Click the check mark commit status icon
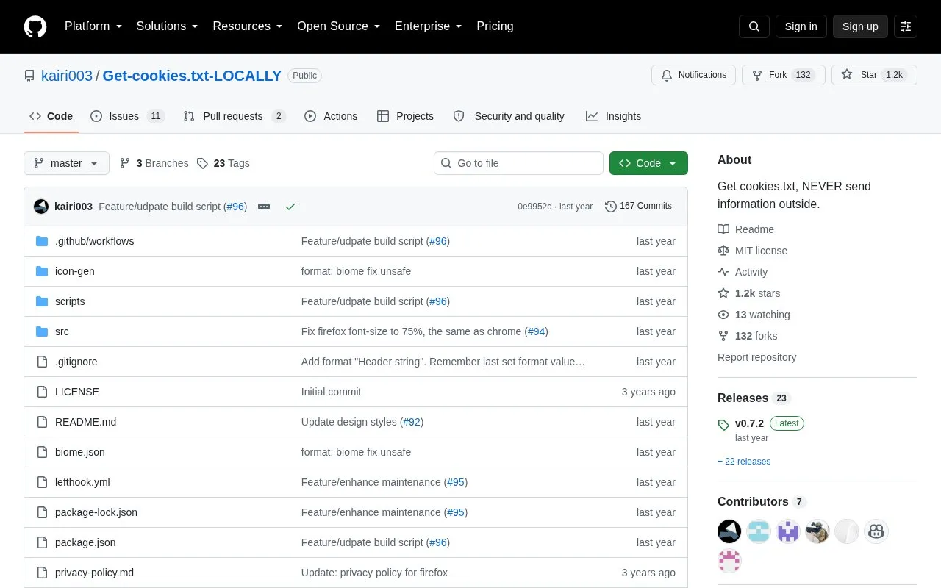This screenshot has height=588, width=941. tap(290, 207)
